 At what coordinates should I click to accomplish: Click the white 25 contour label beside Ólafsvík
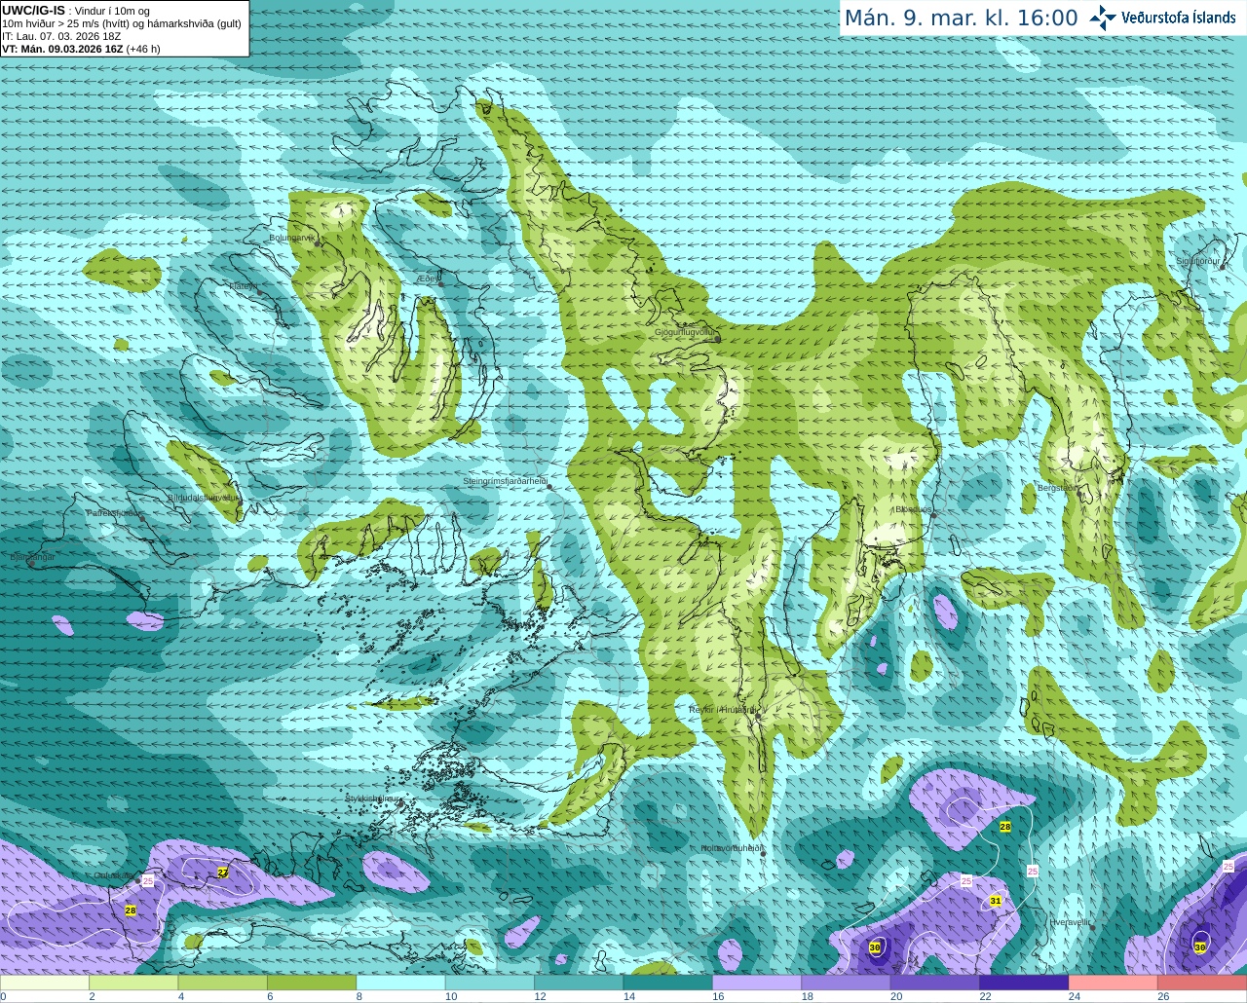pyautogui.click(x=148, y=880)
